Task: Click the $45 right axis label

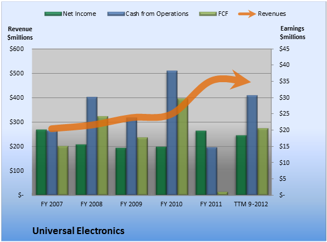Action: pyautogui.click(x=284, y=49)
